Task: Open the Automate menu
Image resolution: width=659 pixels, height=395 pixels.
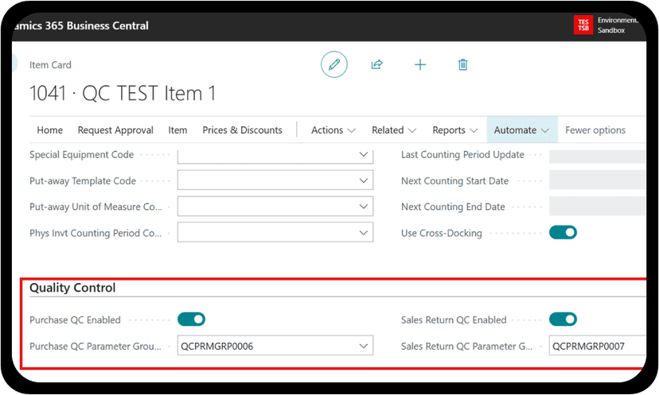Action: [x=521, y=130]
